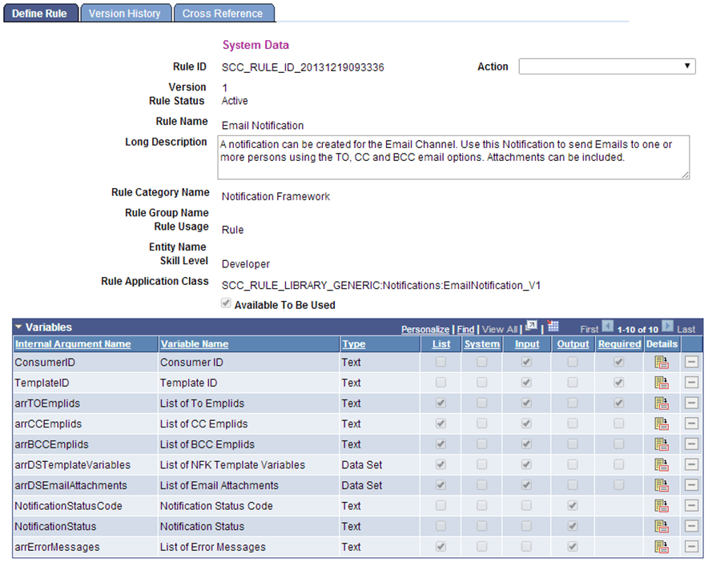Open Details for the arrErrorMessages variable
The image size is (708, 562).
(661, 547)
